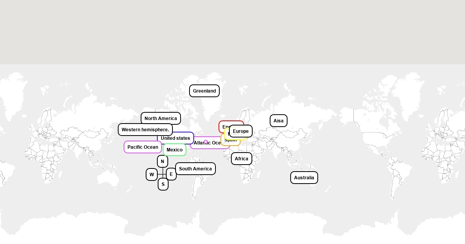This screenshot has height=244, width=465.
Task: Click the Atlantic Ocean label
Action: [210, 143]
